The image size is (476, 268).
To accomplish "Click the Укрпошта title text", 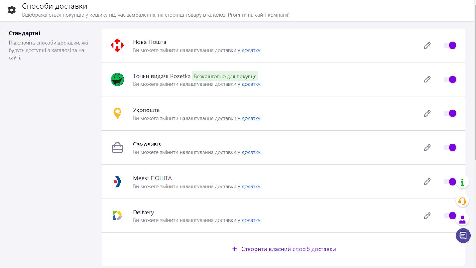I will coord(146,110).
